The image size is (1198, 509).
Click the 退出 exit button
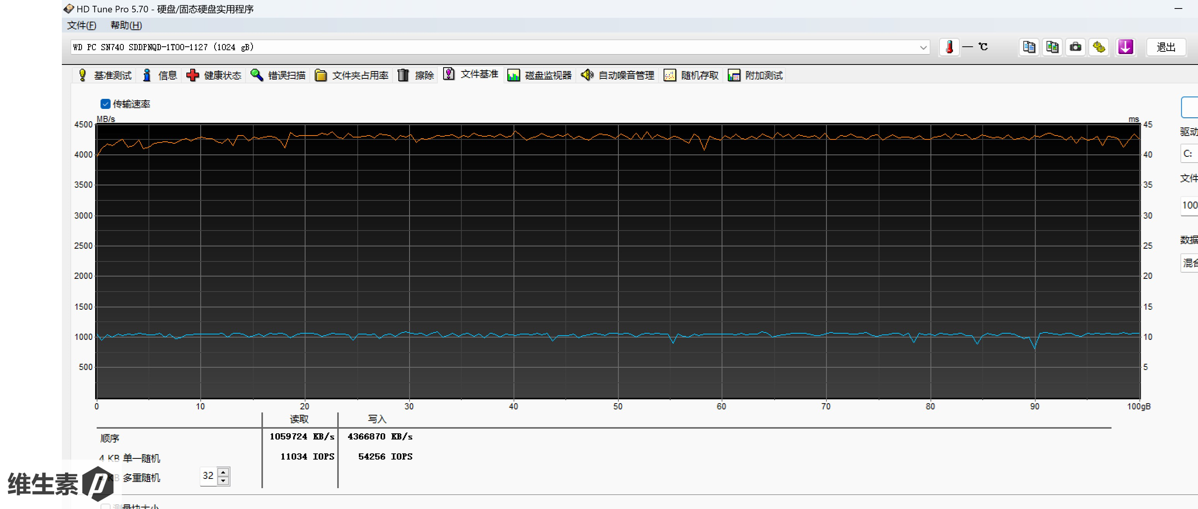(1166, 47)
